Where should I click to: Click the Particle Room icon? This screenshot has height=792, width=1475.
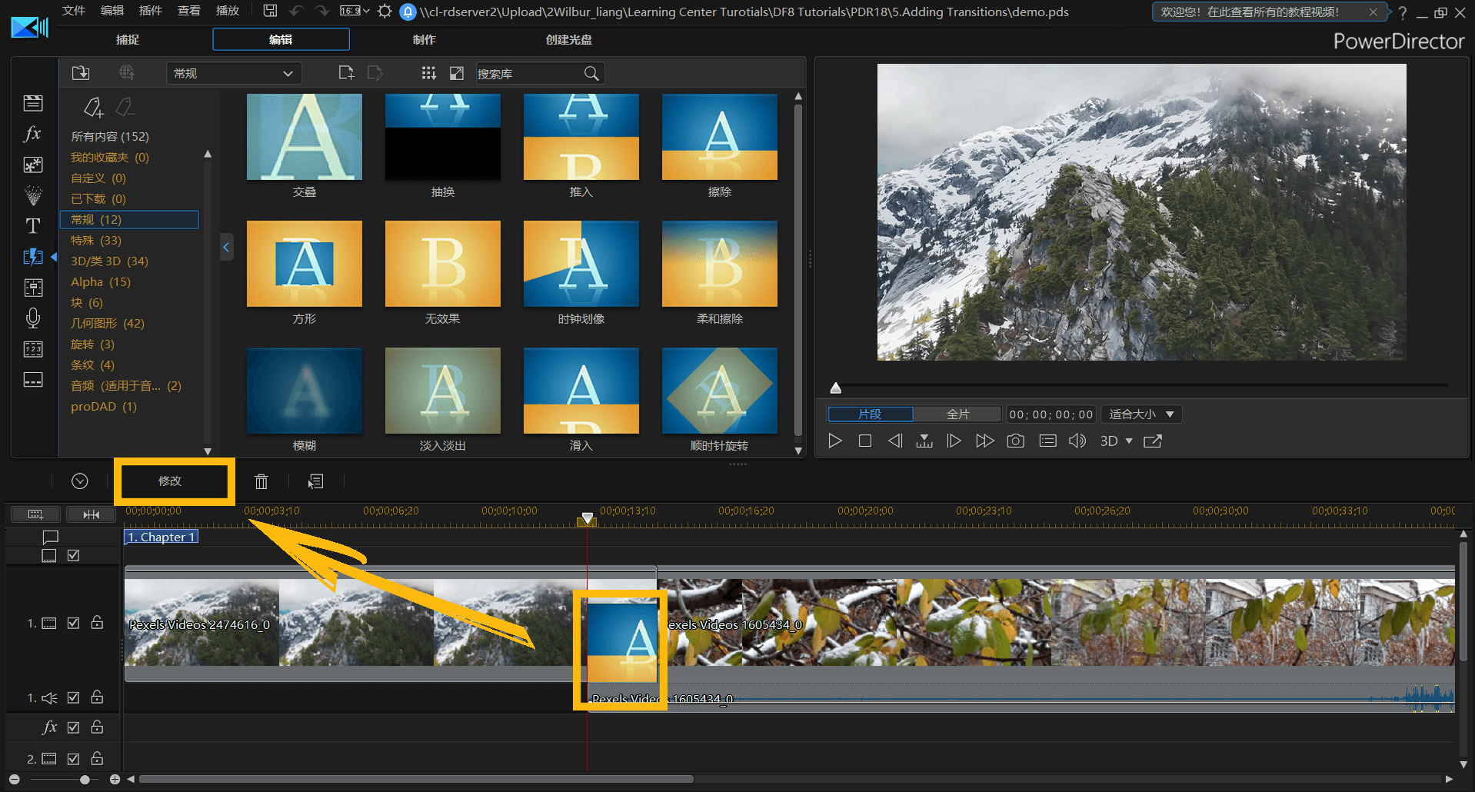tap(33, 195)
